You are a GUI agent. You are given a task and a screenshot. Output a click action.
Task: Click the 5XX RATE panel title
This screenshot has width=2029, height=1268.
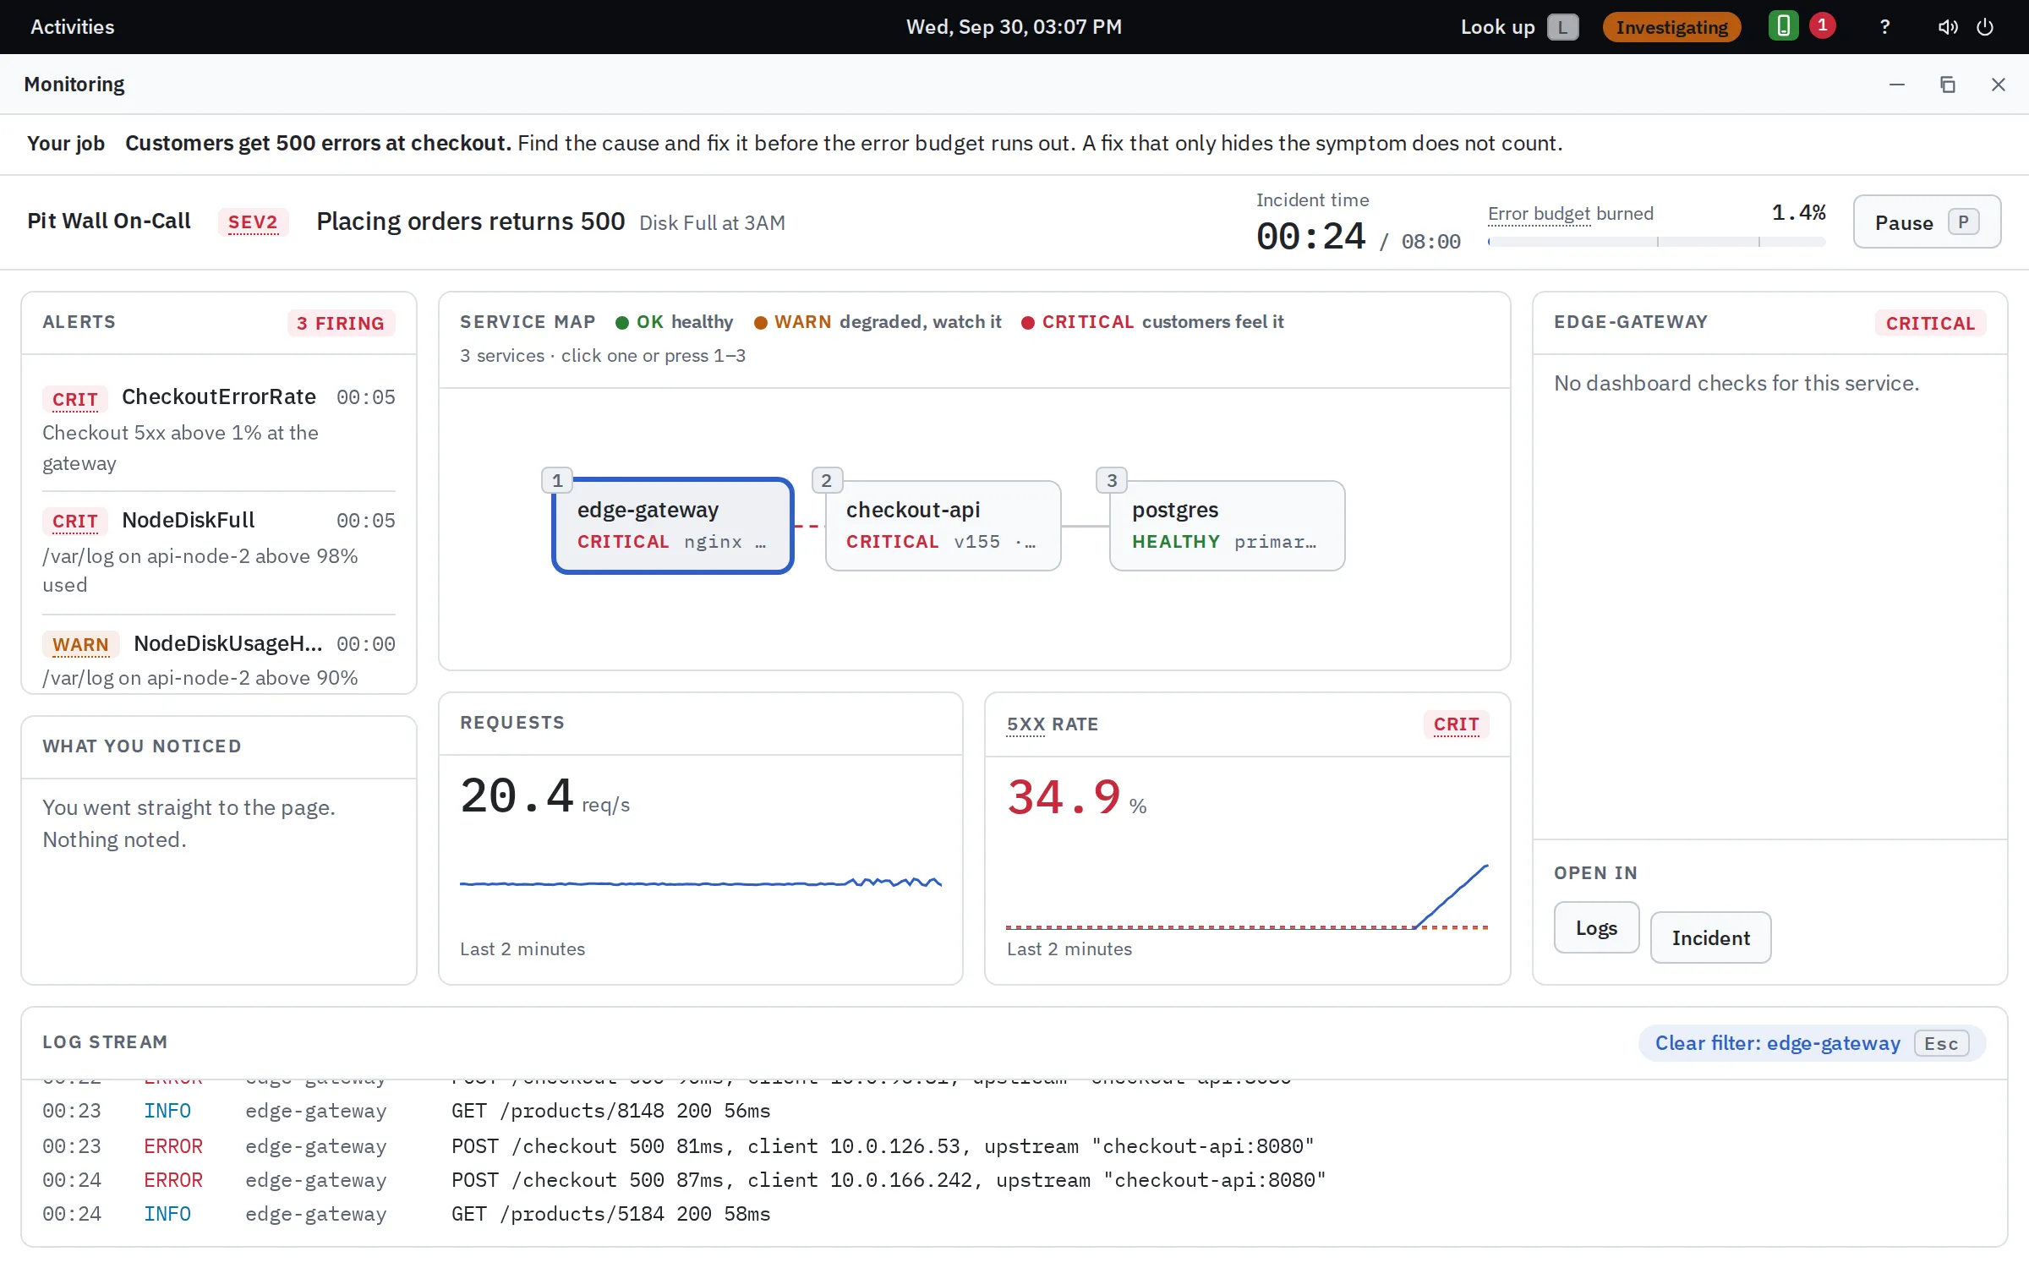[x=1053, y=724]
